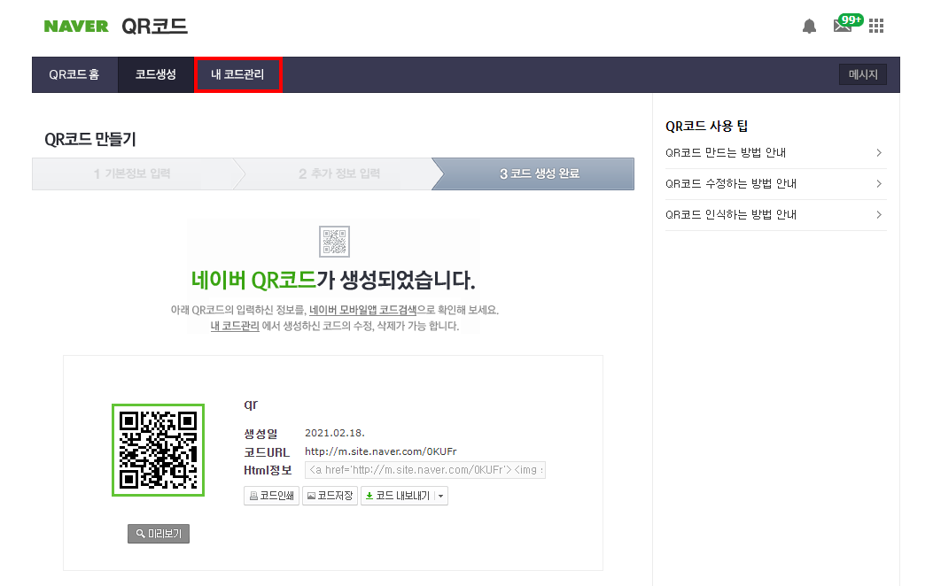Click the creation date 2021.02.18.

point(335,433)
